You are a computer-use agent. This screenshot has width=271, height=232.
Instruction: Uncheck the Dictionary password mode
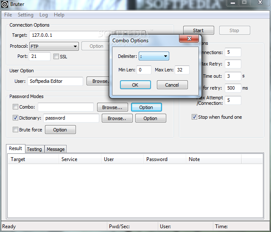click(x=15, y=118)
